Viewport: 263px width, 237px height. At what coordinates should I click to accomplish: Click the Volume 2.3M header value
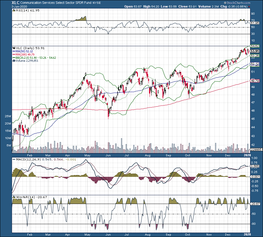click(x=208, y=6)
